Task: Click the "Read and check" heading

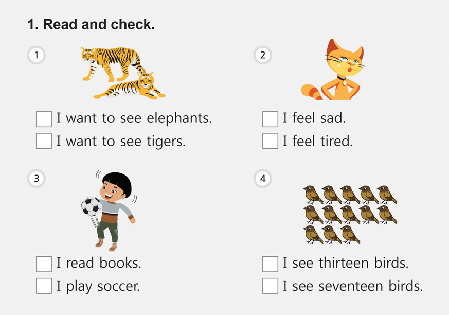Action: point(91,24)
